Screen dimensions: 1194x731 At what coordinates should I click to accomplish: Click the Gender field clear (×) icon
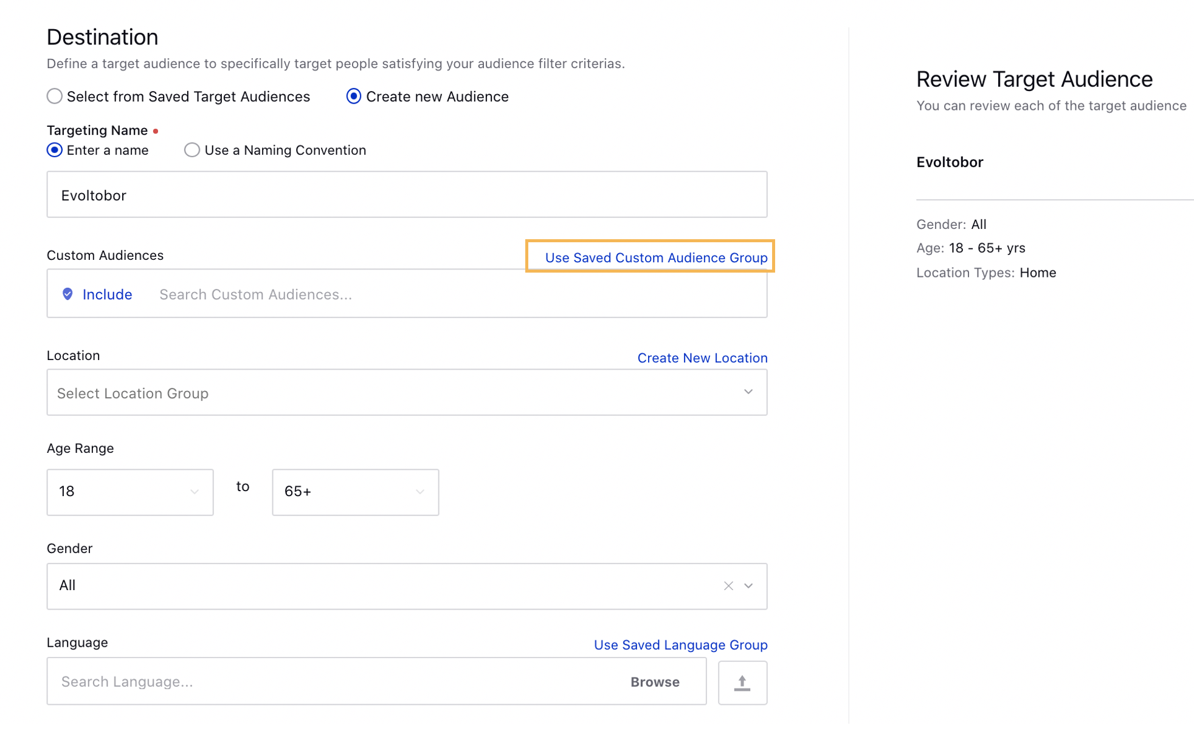pos(729,586)
